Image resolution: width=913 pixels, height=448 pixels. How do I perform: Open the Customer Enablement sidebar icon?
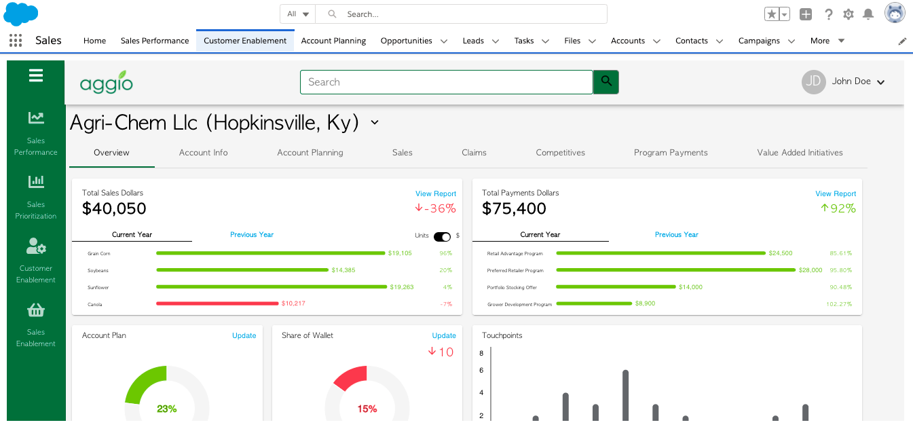pos(36,246)
